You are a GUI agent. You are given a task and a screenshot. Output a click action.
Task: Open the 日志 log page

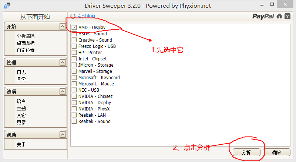coord(21,72)
